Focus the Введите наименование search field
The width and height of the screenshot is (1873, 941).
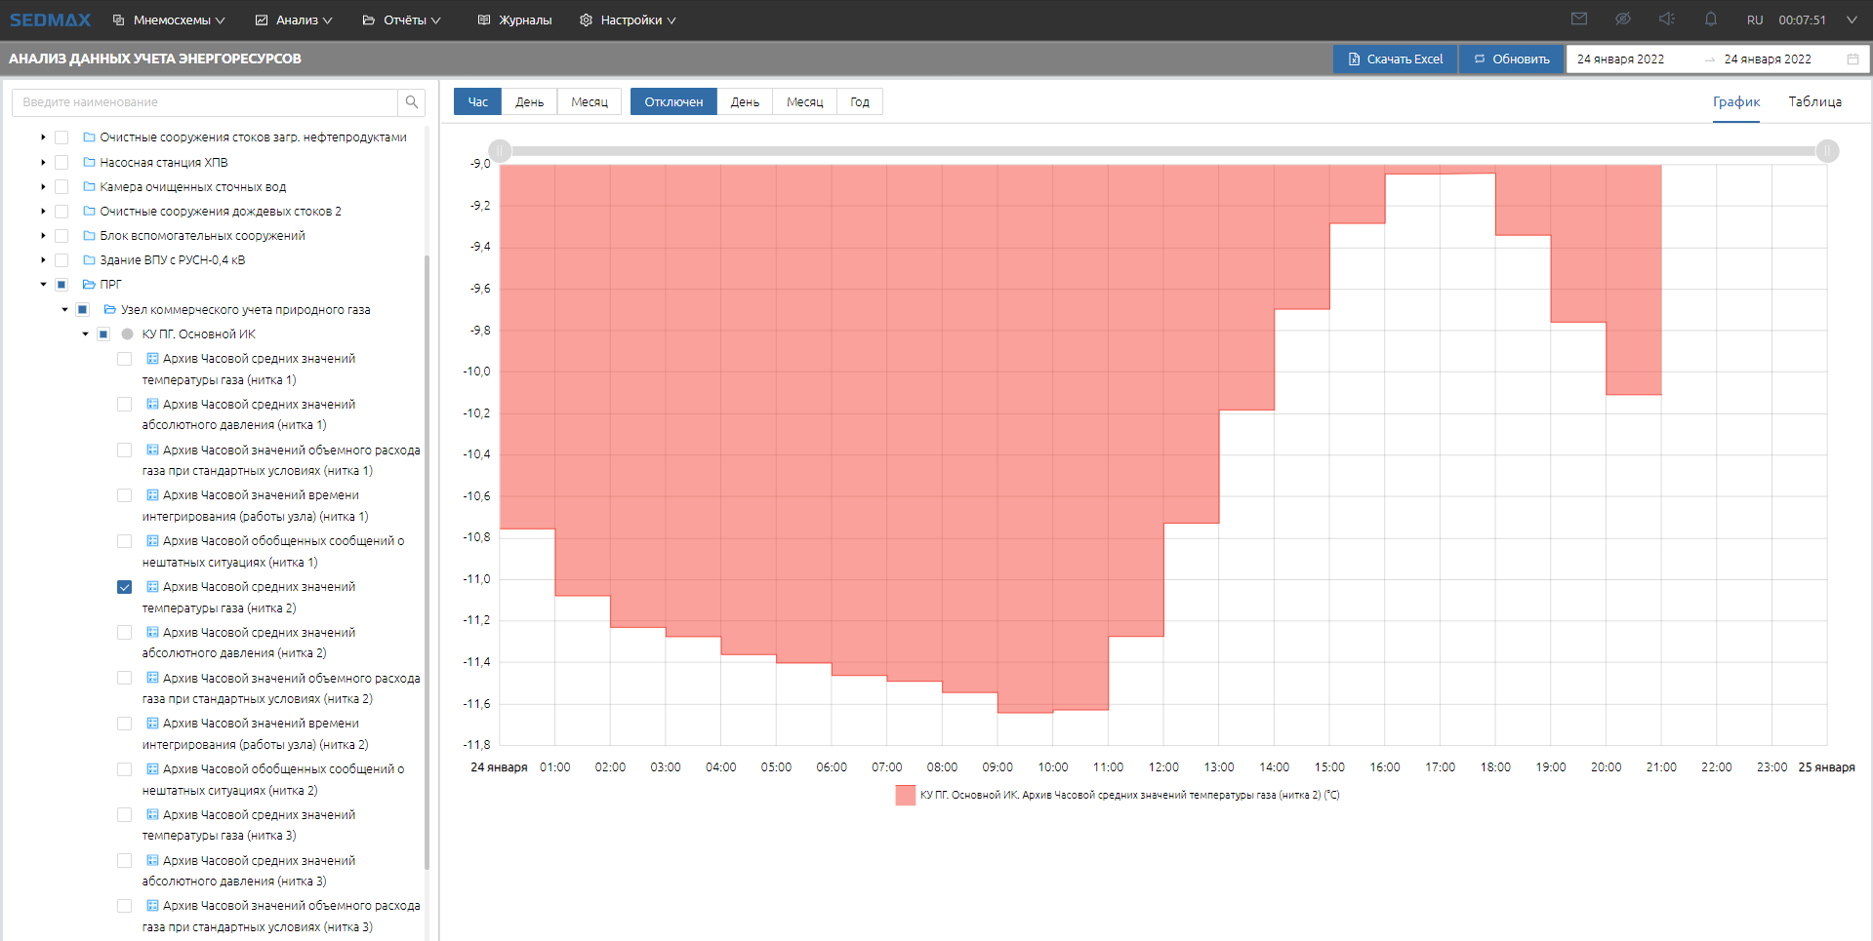(205, 102)
